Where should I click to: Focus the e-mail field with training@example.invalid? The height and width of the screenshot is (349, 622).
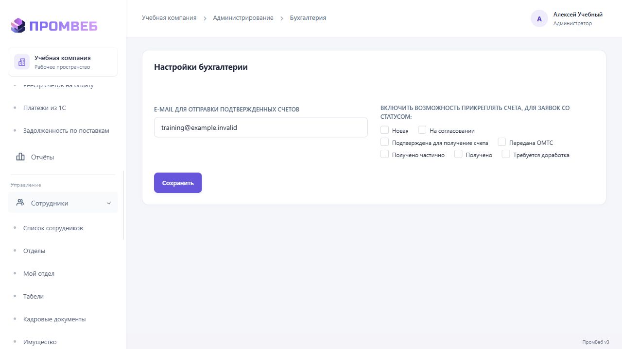[261, 127]
